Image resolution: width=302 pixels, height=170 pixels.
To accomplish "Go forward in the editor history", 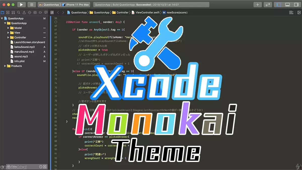I will 63,12.
